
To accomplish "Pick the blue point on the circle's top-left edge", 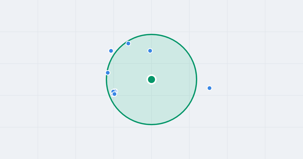I will tap(128, 43).
